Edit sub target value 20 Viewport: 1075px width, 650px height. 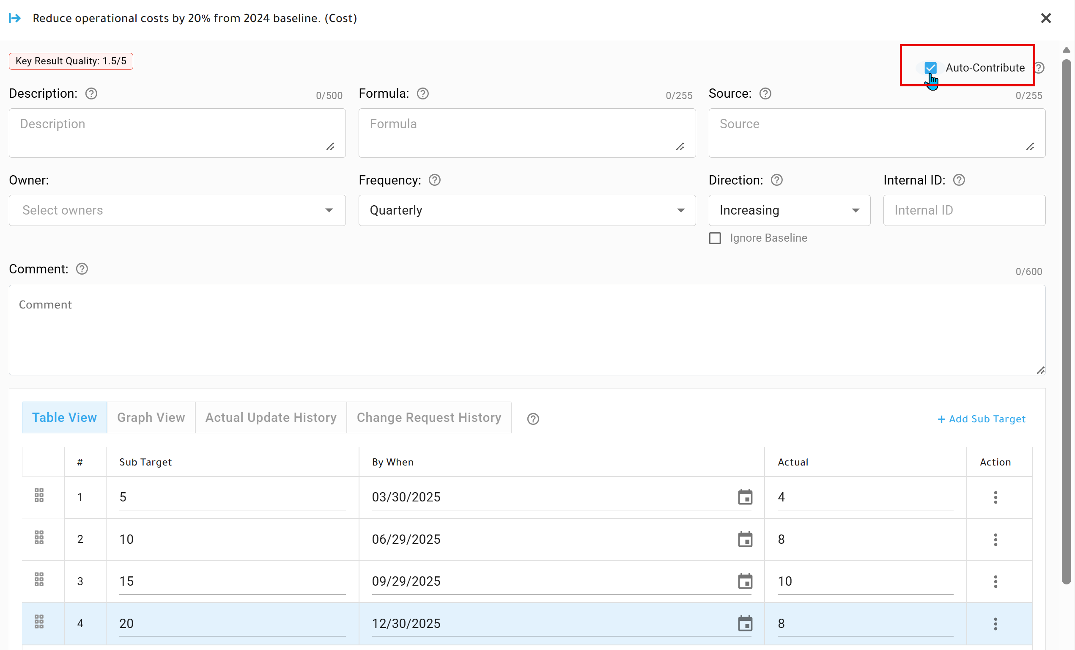(x=233, y=624)
